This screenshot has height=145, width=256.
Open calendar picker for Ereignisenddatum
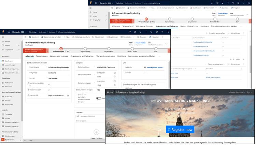(115, 82)
